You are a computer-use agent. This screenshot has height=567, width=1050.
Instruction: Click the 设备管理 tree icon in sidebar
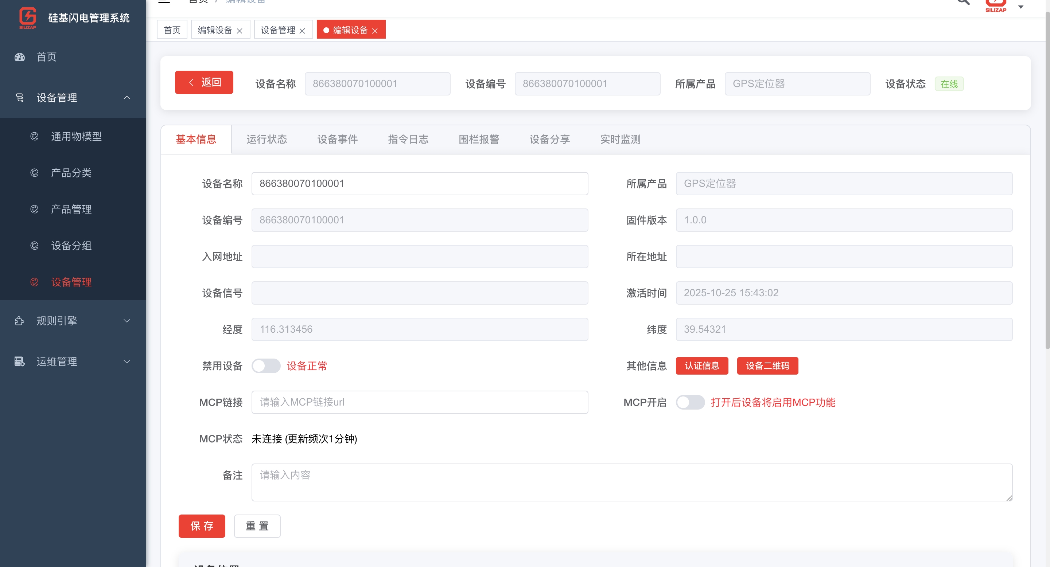coord(20,98)
